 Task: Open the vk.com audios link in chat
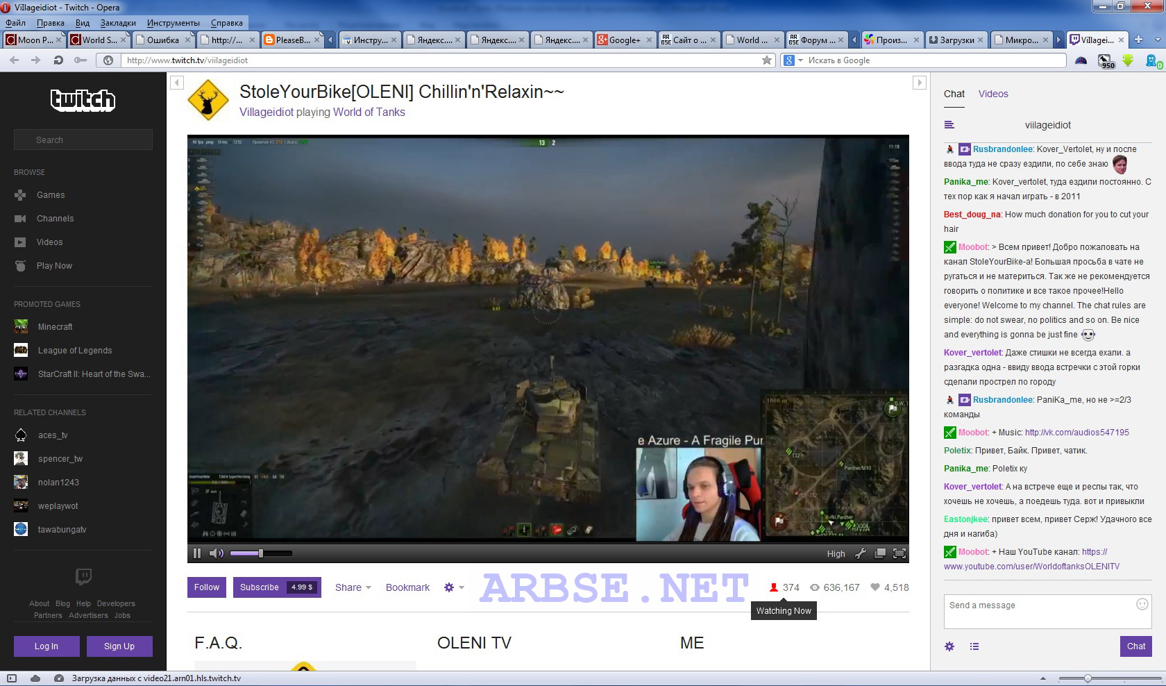[x=1077, y=433]
